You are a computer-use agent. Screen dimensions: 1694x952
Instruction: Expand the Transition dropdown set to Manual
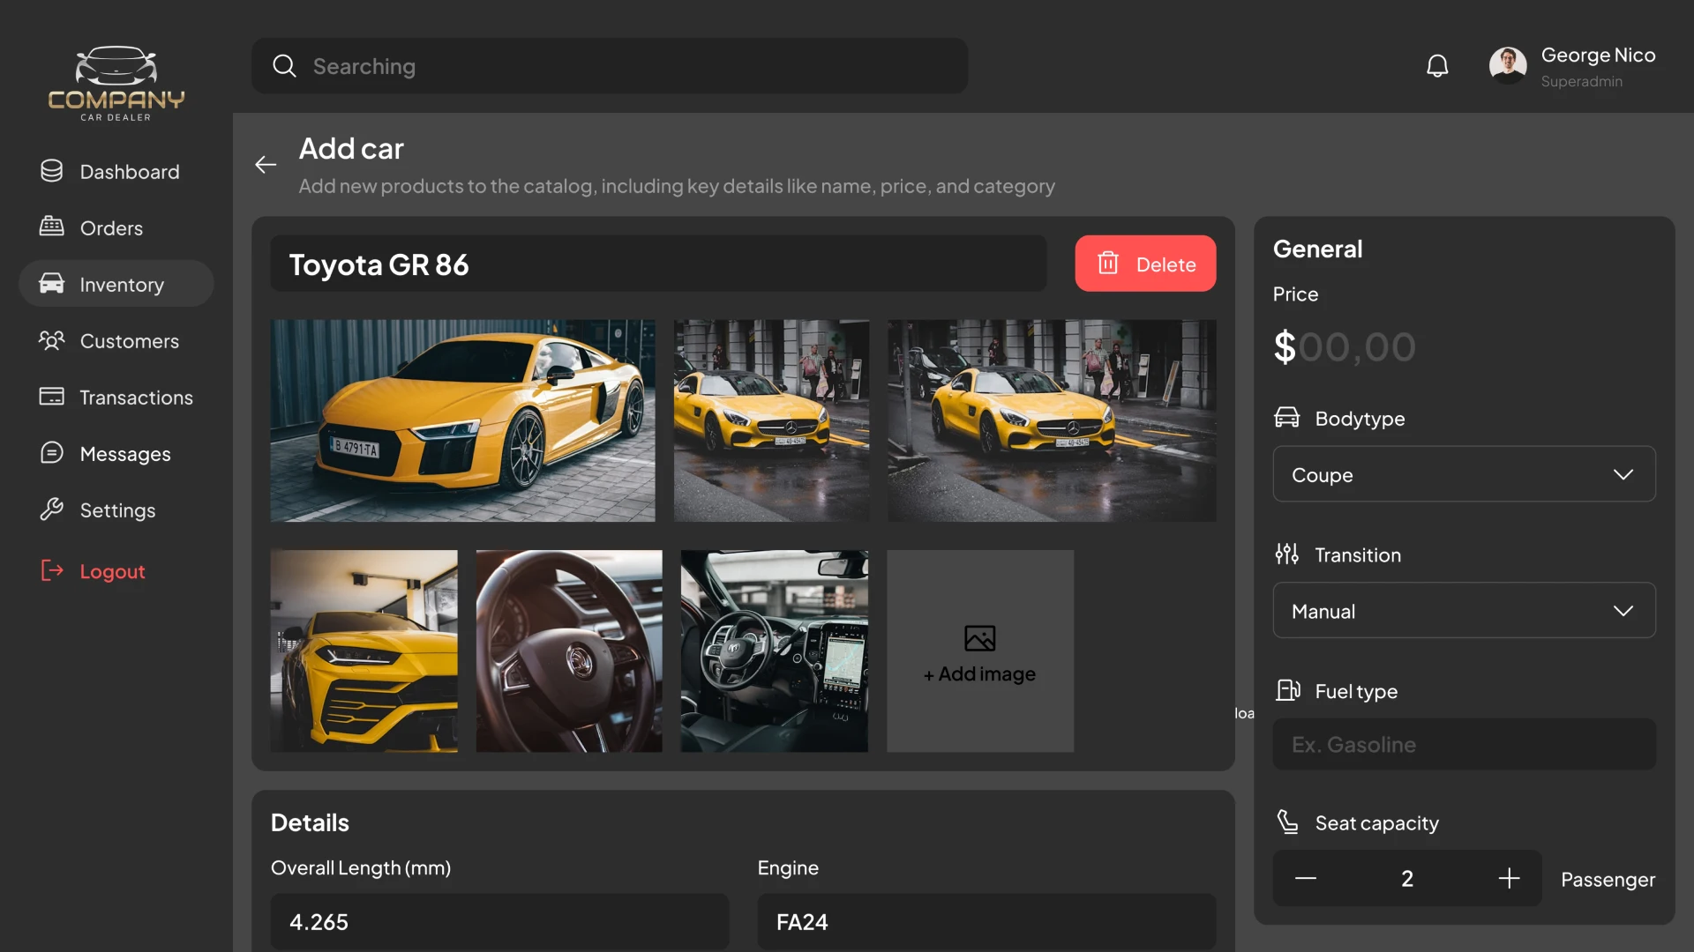click(x=1464, y=610)
